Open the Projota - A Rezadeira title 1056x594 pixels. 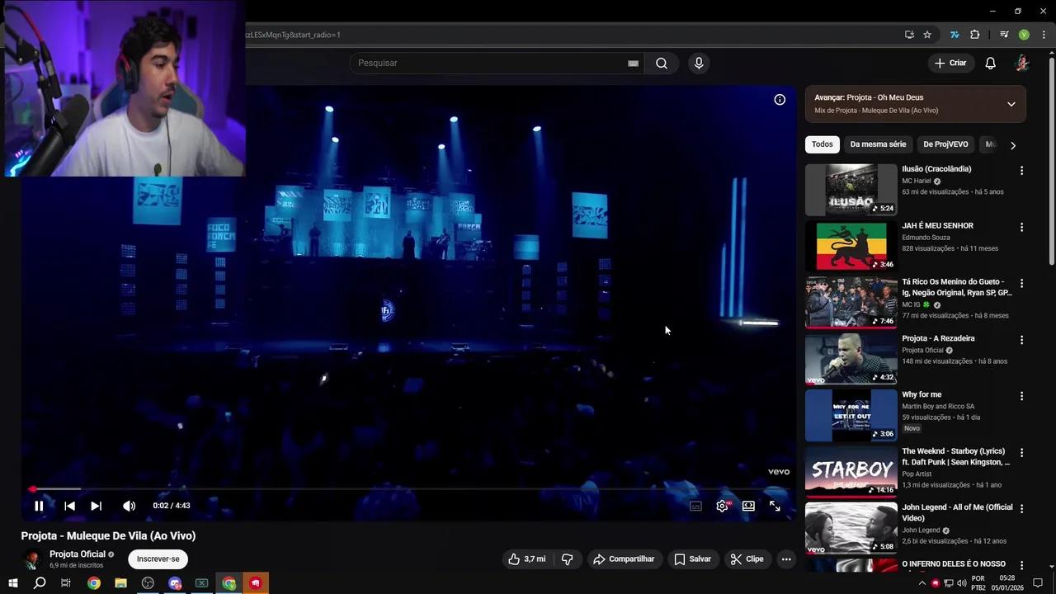pos(938,338)
